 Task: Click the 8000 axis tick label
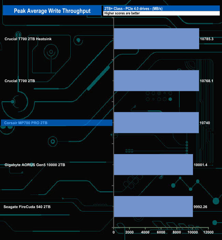click(x=177, y=232)
